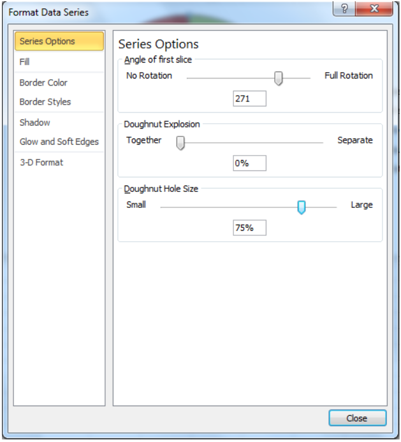Click the Format Data Series title bar
The image size is (401, 442).
(169, 12)
